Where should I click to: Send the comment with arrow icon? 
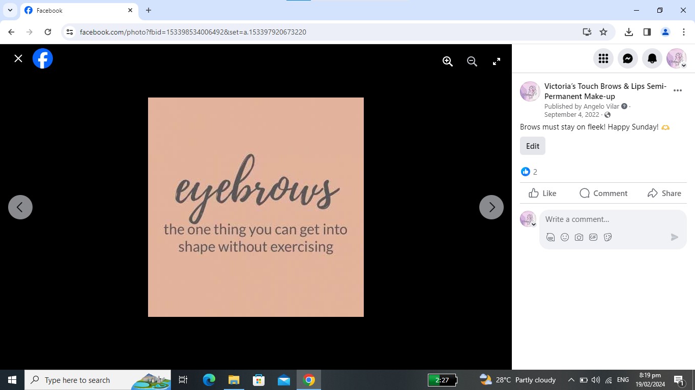[x=675, y=237]
